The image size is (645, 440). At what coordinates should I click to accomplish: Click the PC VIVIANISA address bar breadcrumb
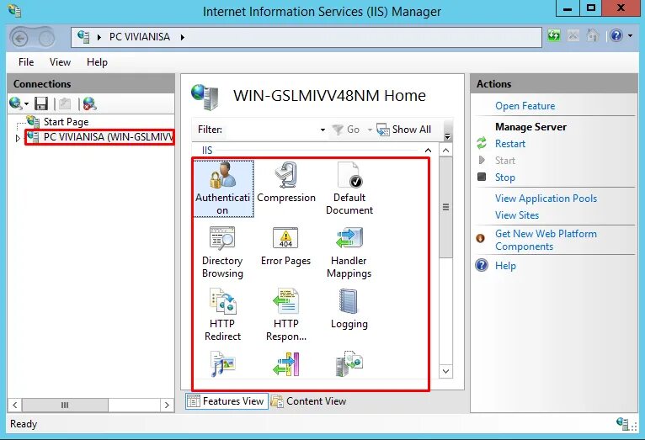(x=140, y=37)
